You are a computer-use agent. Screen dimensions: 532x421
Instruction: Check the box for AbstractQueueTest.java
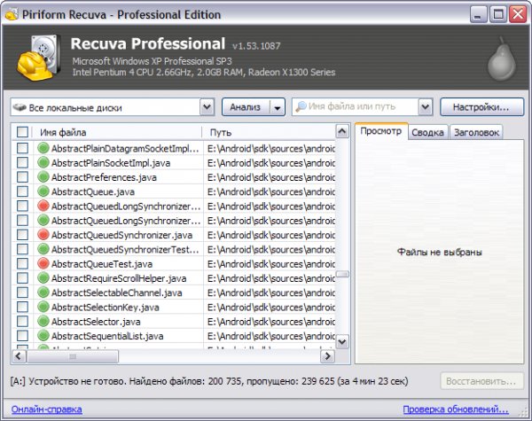[x=22, y=263]
